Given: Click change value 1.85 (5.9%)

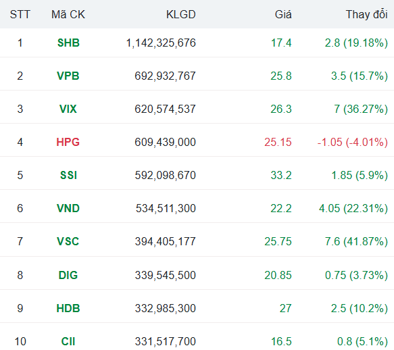Looking at the screenshot, I should click(x=360, y=176).
